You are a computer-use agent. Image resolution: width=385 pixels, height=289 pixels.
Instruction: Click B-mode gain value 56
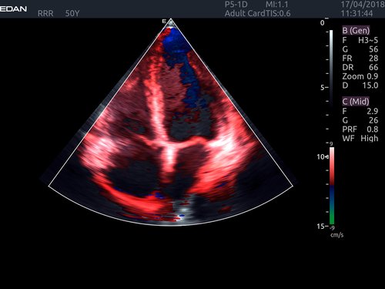(373, 49)
